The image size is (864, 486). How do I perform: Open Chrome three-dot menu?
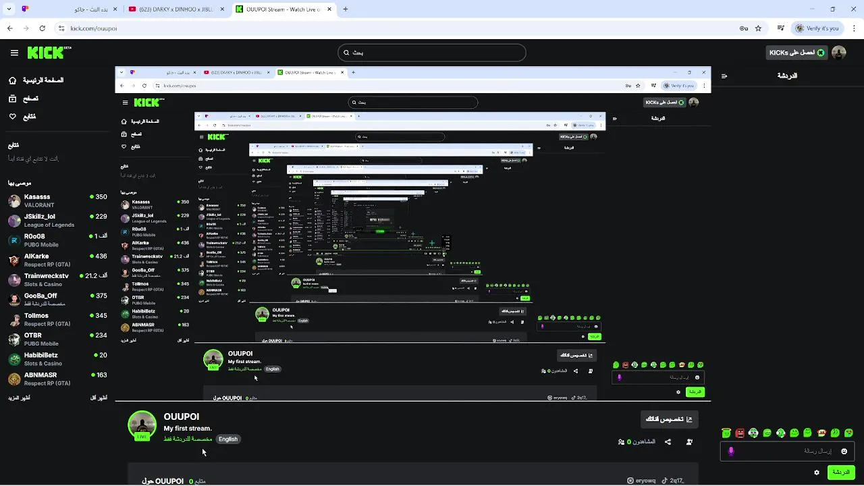854,28
